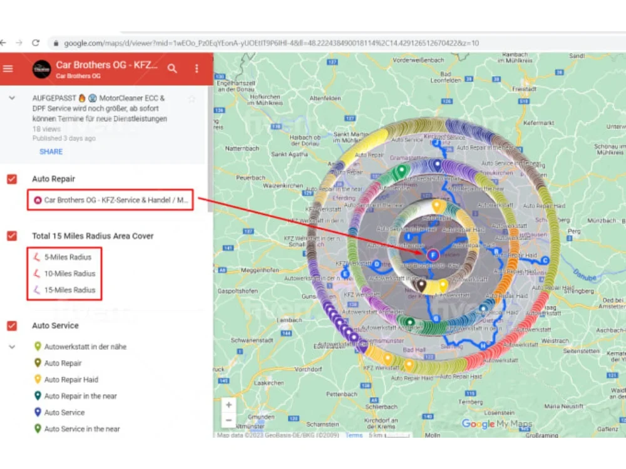Uncheck Total 15 Miles Radius Area Cover
This screenshot has height=469, width=626.
tap(12, 236)
